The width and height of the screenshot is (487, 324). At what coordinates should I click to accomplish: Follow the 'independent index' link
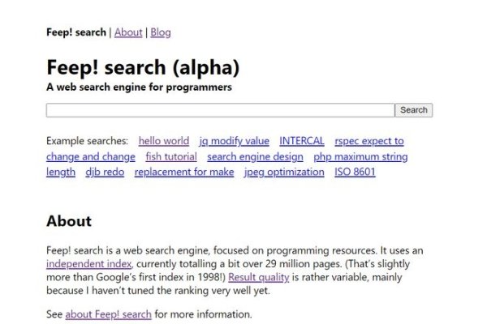pyautogui.click(x=89, y=264)
